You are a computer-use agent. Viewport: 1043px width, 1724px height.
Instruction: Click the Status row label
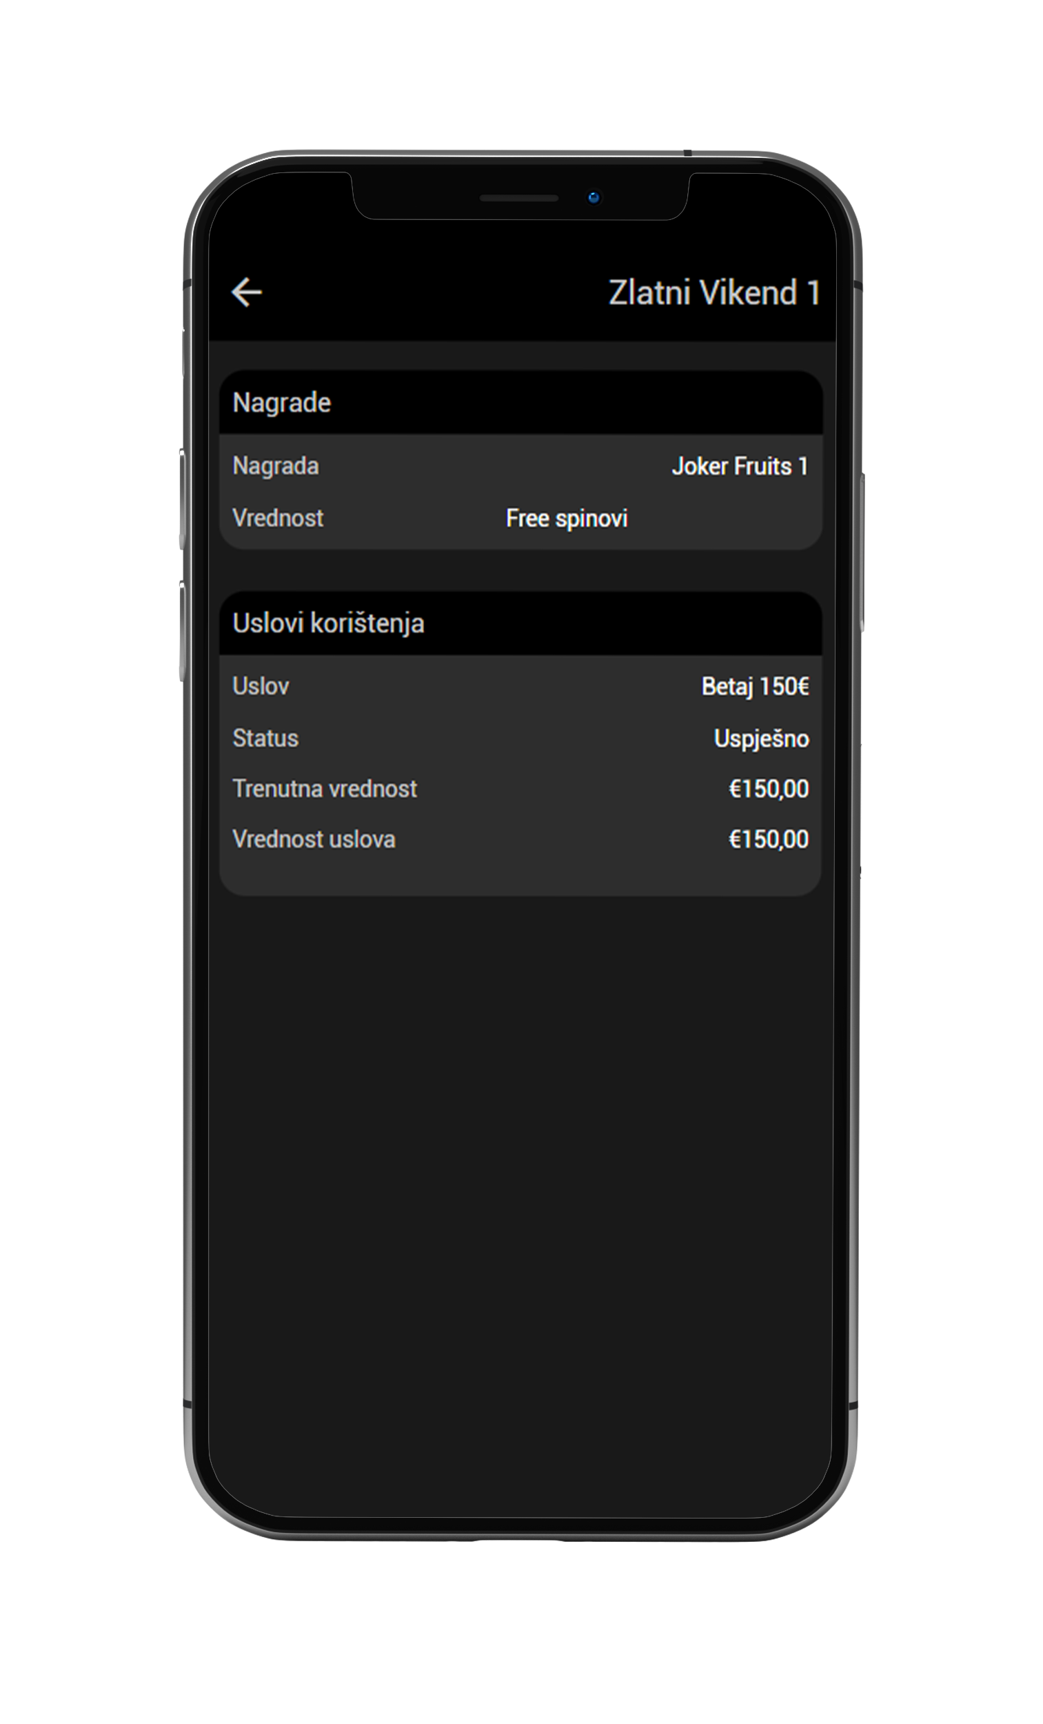click(x=265, y=738)
